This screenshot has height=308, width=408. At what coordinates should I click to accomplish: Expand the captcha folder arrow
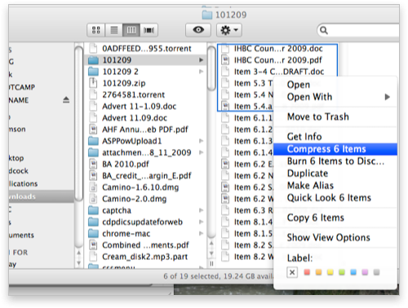coord(201,210)
